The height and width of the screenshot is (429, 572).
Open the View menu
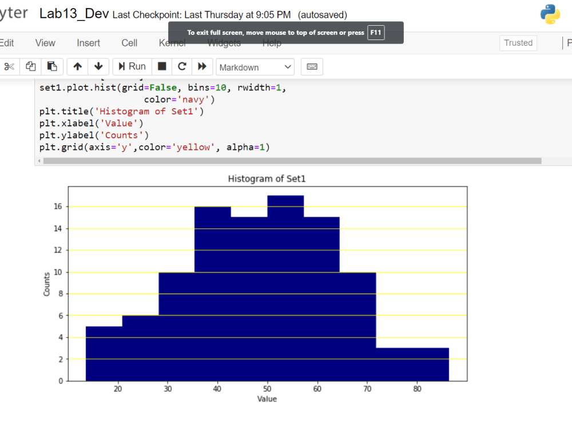[x=45, y=43]
